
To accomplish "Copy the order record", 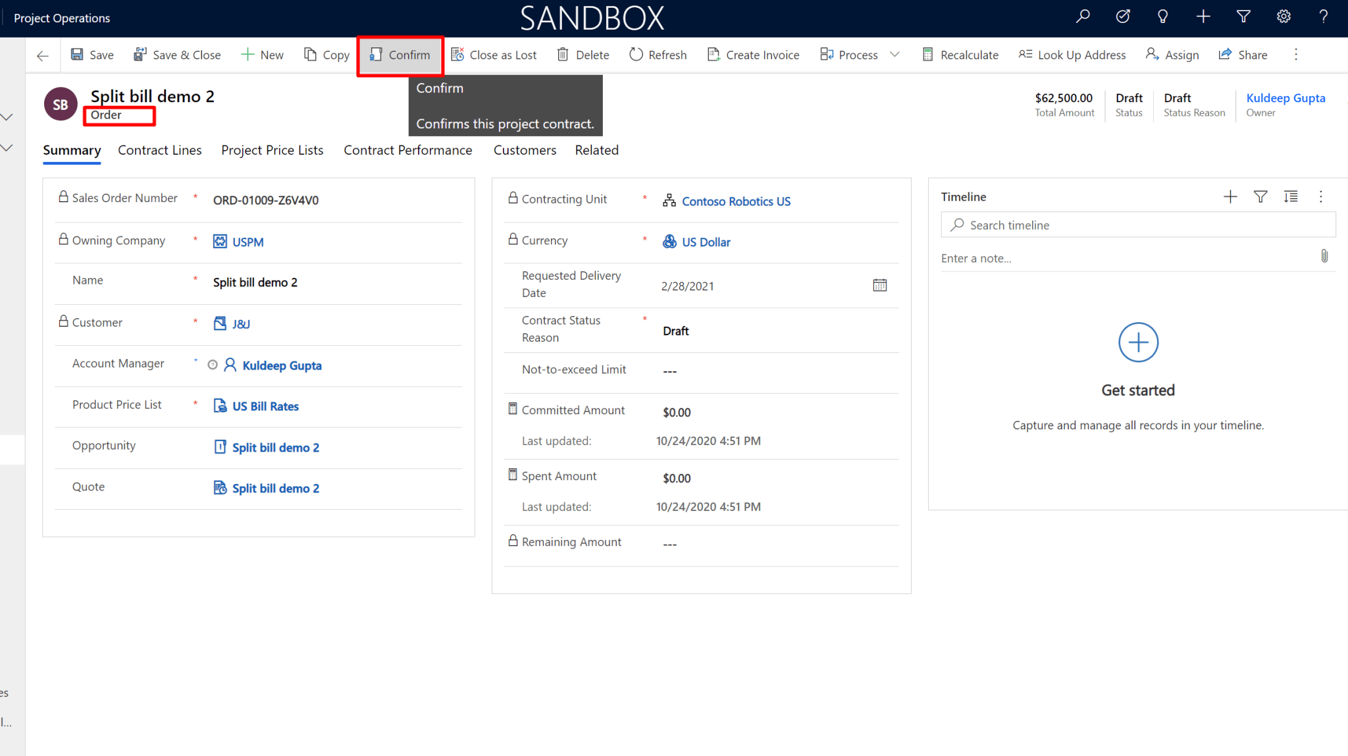I will pyautogui.click(x=326, y=55).
